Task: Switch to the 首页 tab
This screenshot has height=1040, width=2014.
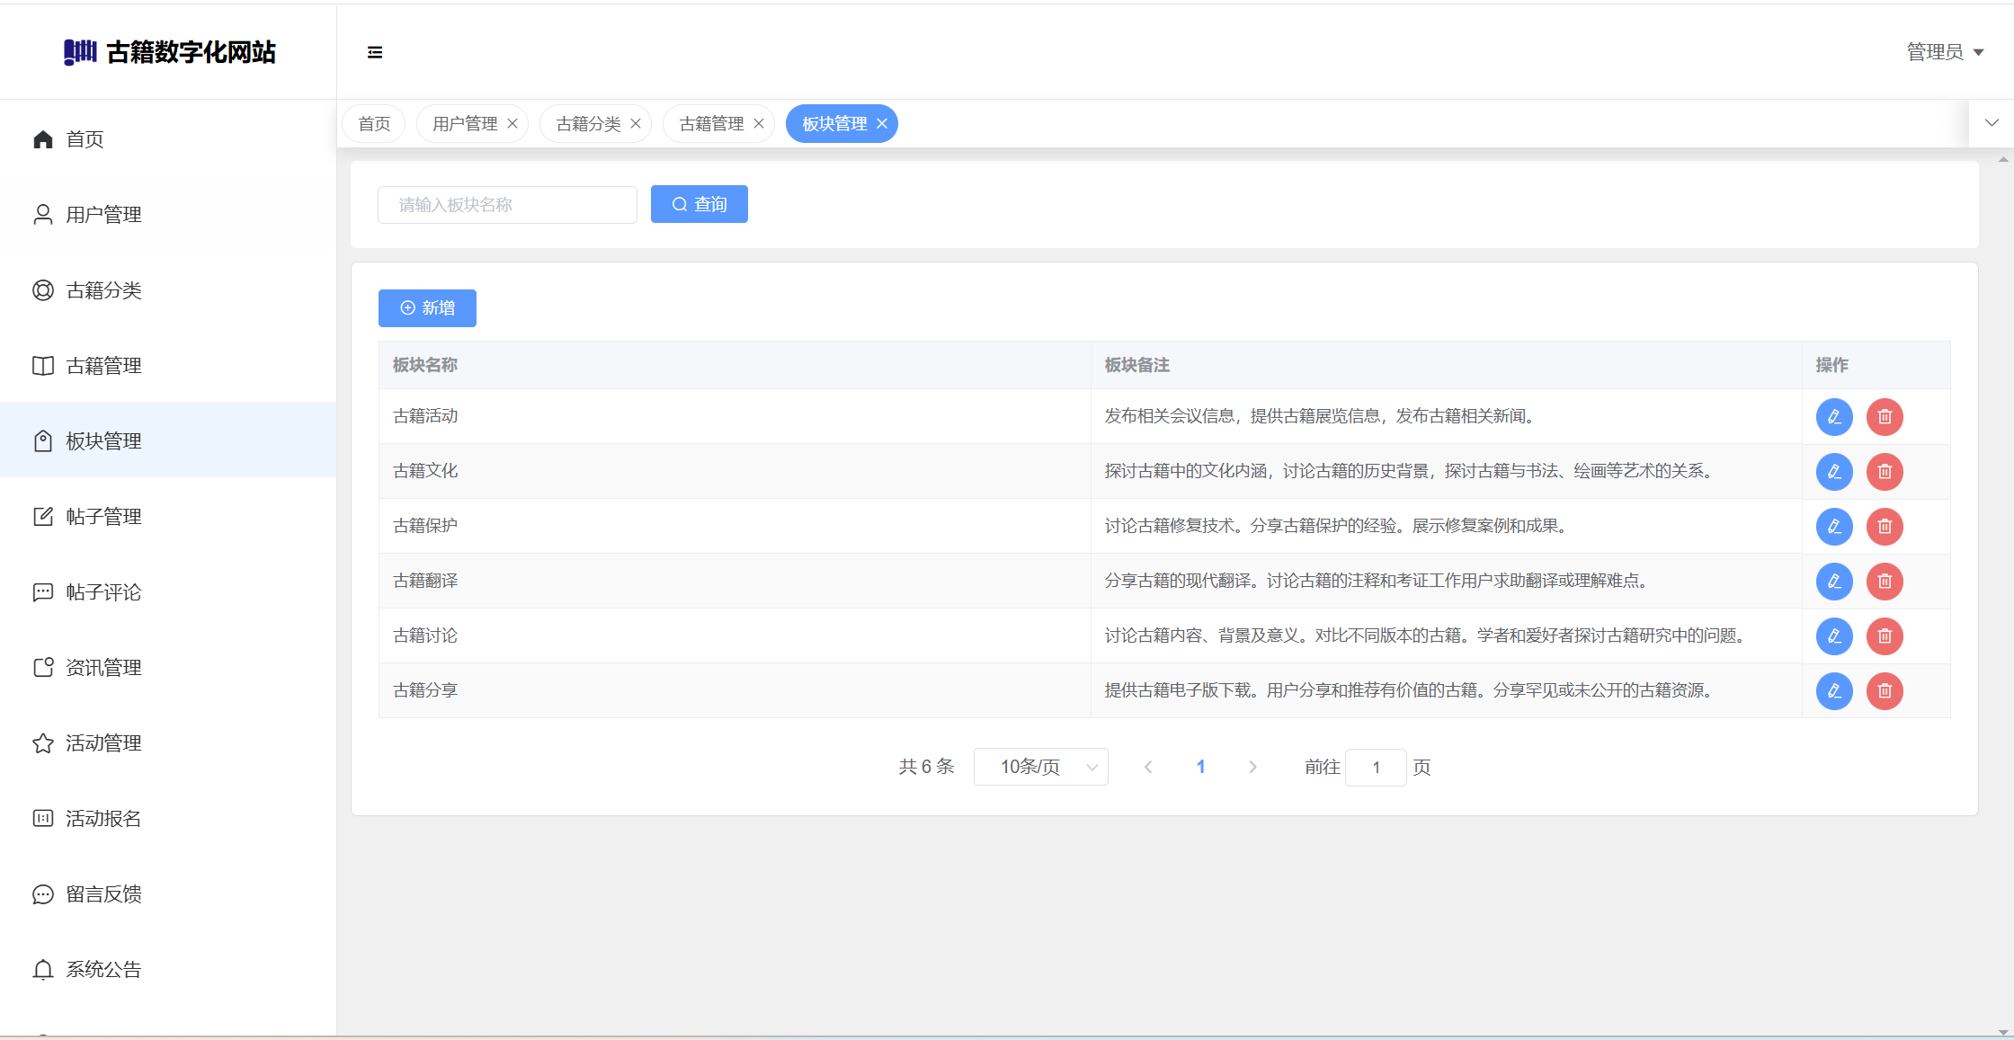Action: 374,124
